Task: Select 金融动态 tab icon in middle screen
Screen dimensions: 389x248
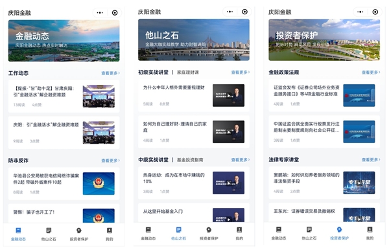Action: tap(148, 230)
